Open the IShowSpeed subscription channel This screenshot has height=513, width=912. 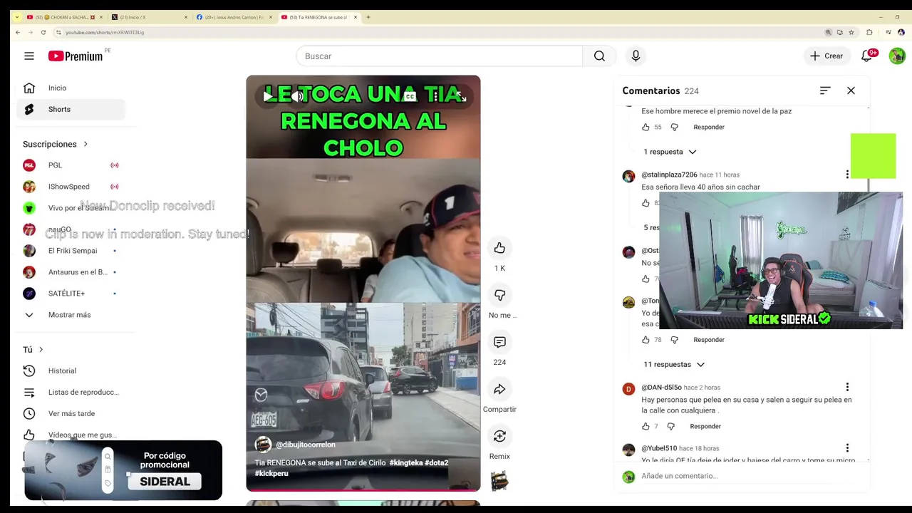[x=71, y=187]
